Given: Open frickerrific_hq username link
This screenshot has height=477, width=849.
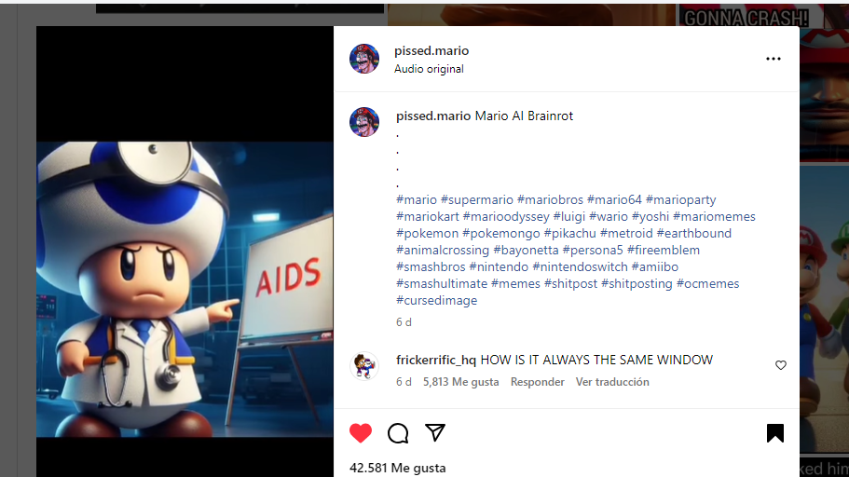Looking at the screenshot, I should point(436,360).
